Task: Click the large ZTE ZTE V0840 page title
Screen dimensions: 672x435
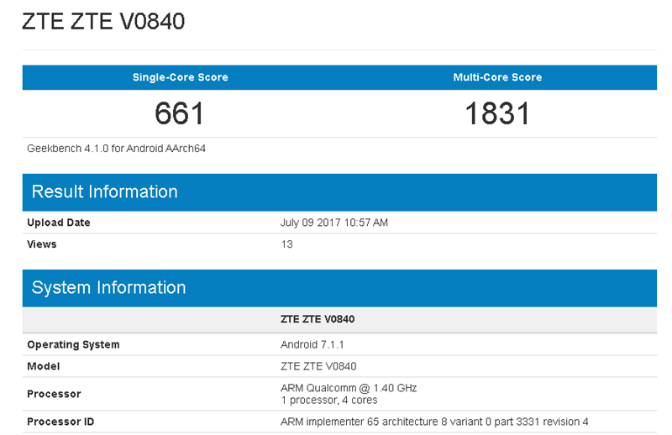Action: click(x=103, y=21)
